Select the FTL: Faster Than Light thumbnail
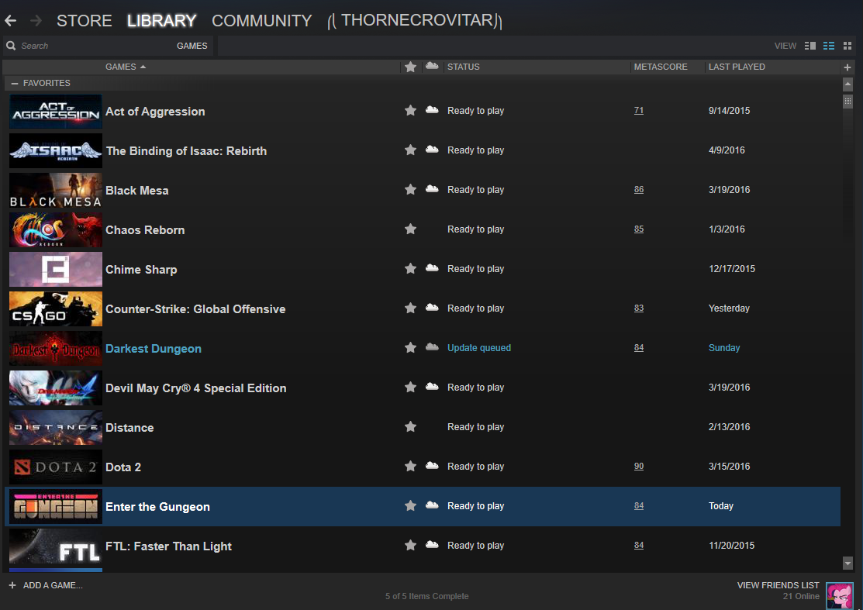 click(56, 546)
